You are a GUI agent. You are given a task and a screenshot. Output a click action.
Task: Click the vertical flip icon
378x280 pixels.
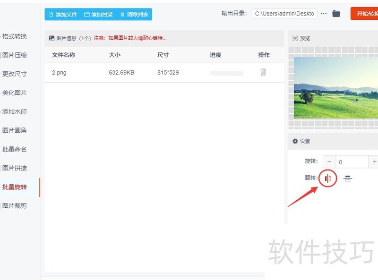coord(348,178)
